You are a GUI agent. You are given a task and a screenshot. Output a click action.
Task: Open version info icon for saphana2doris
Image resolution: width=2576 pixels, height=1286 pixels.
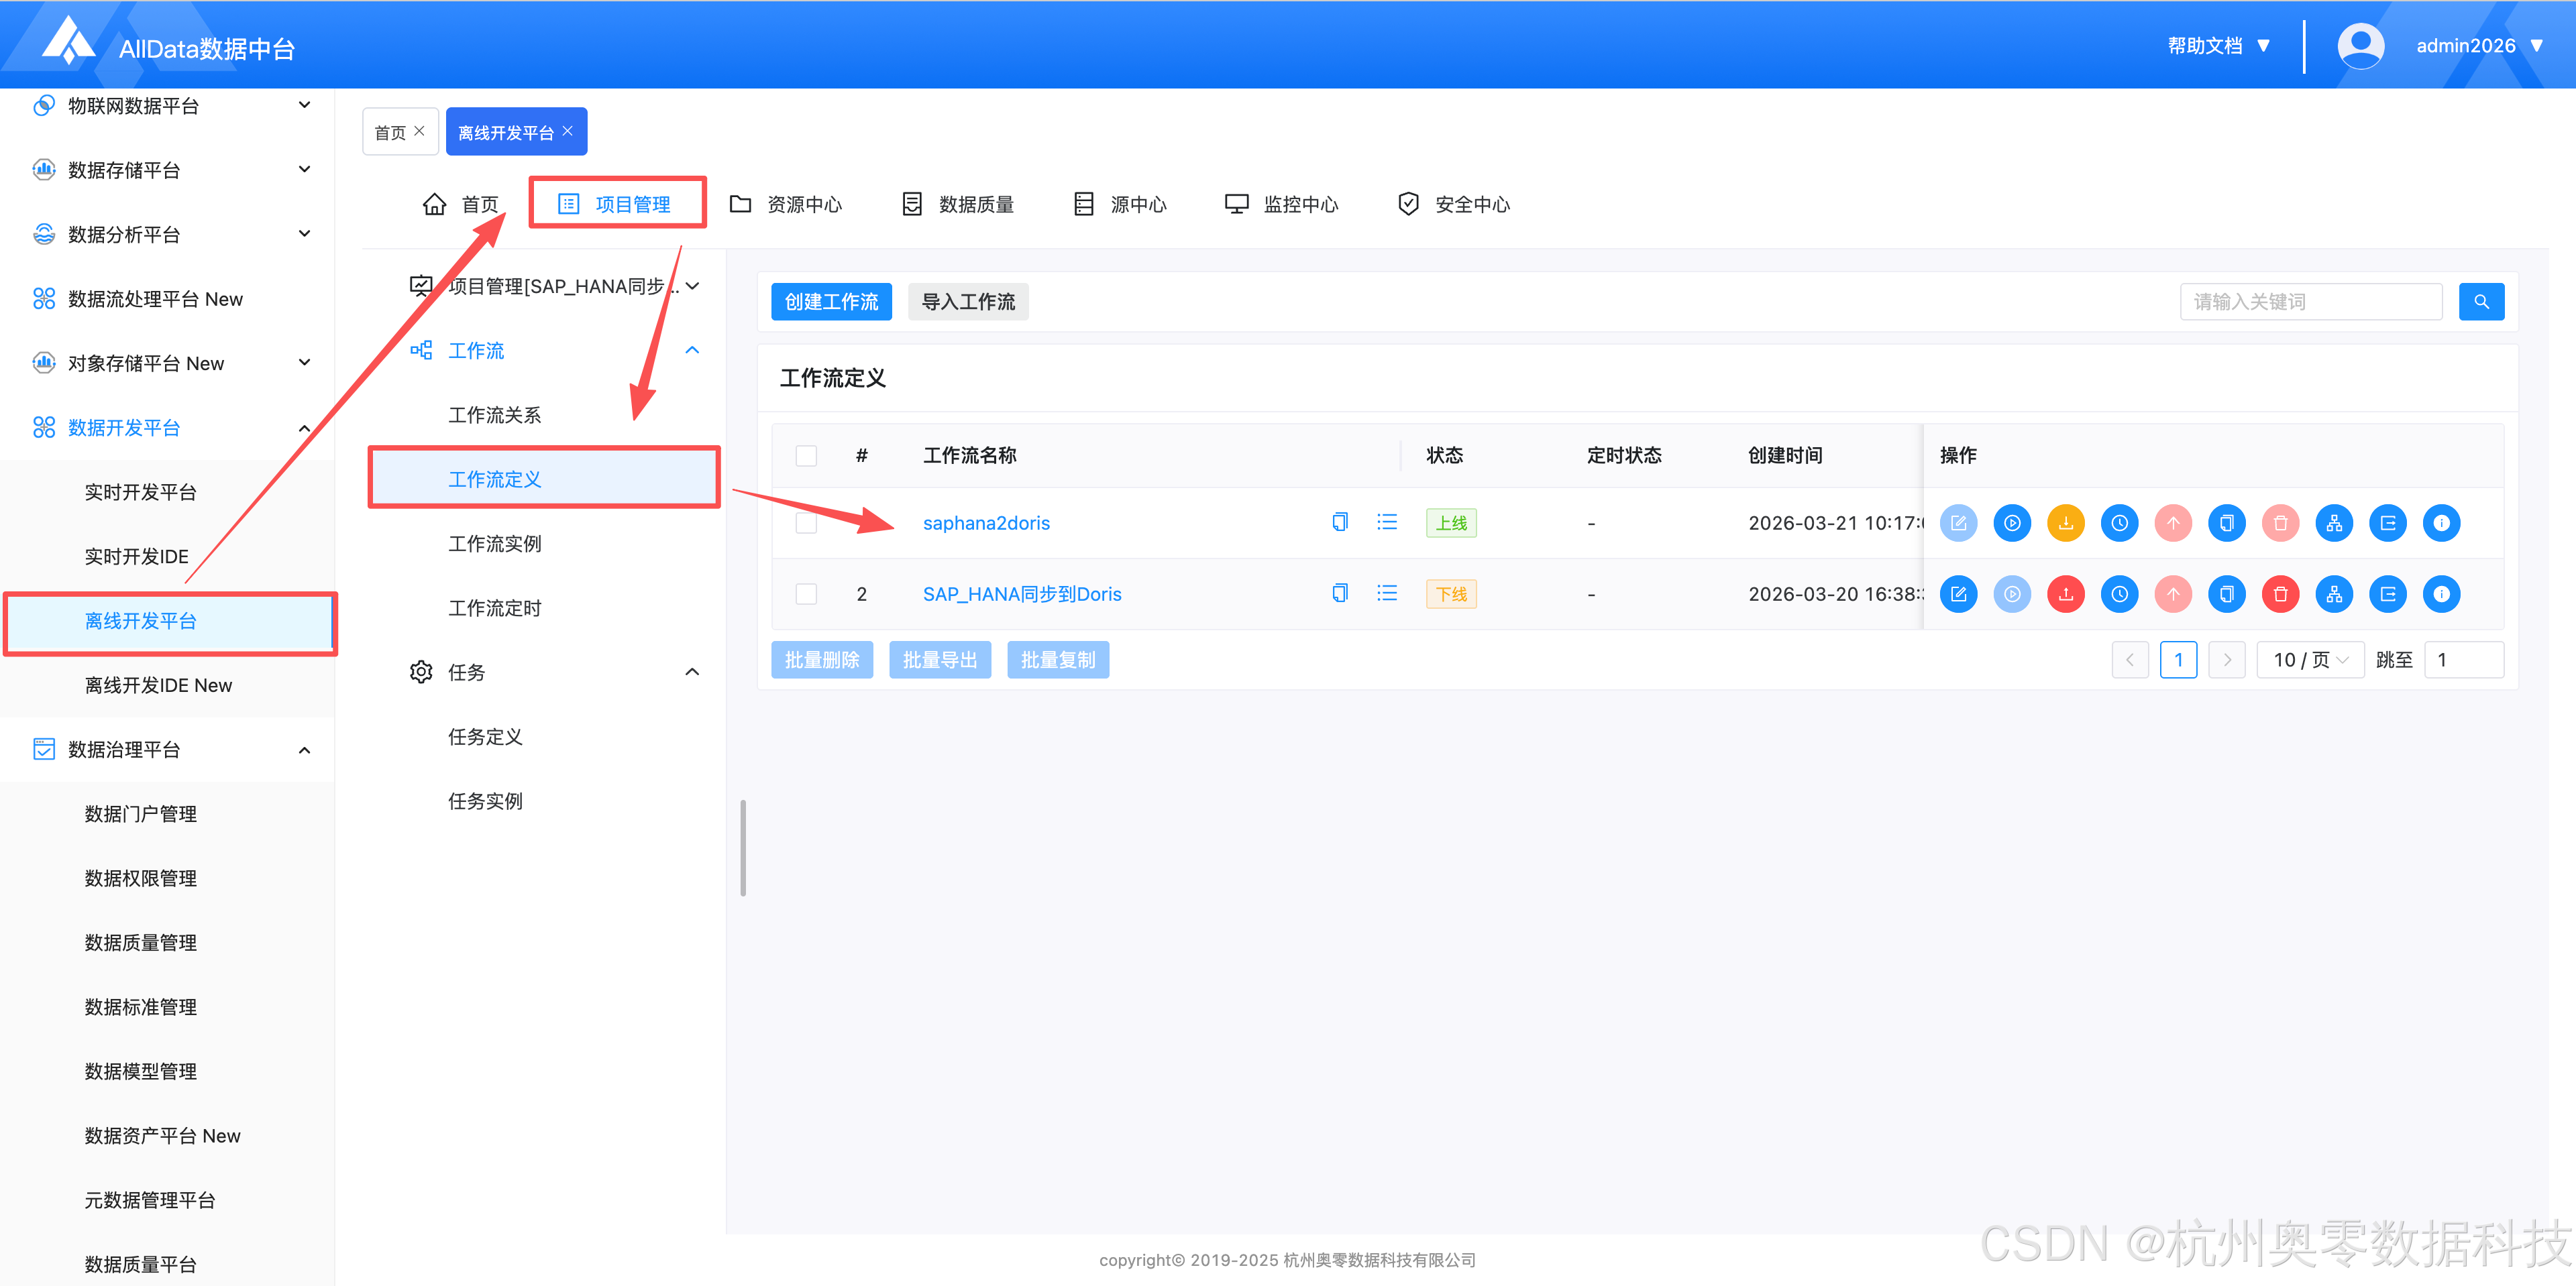tap(2441, 522)
